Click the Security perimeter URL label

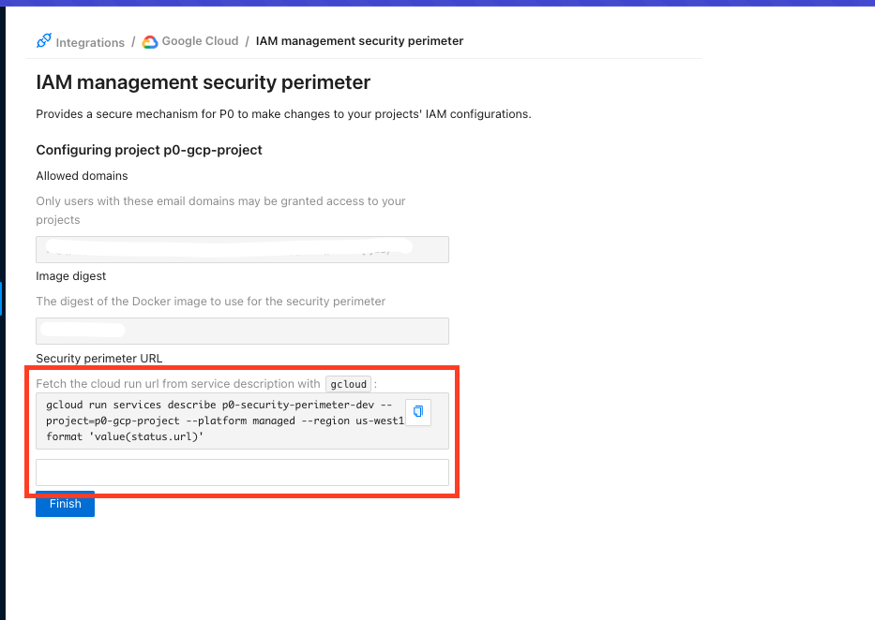coord(98,359)
